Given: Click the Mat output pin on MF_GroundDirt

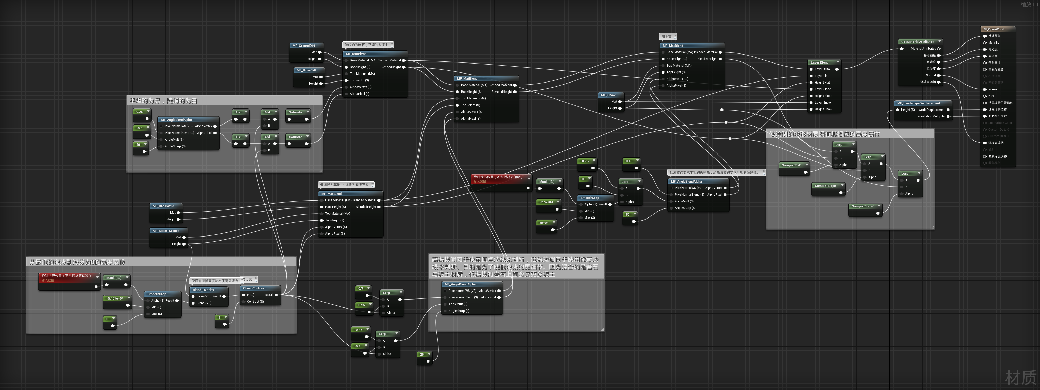Looking at the screenshot, I should (x=320, y=52).
